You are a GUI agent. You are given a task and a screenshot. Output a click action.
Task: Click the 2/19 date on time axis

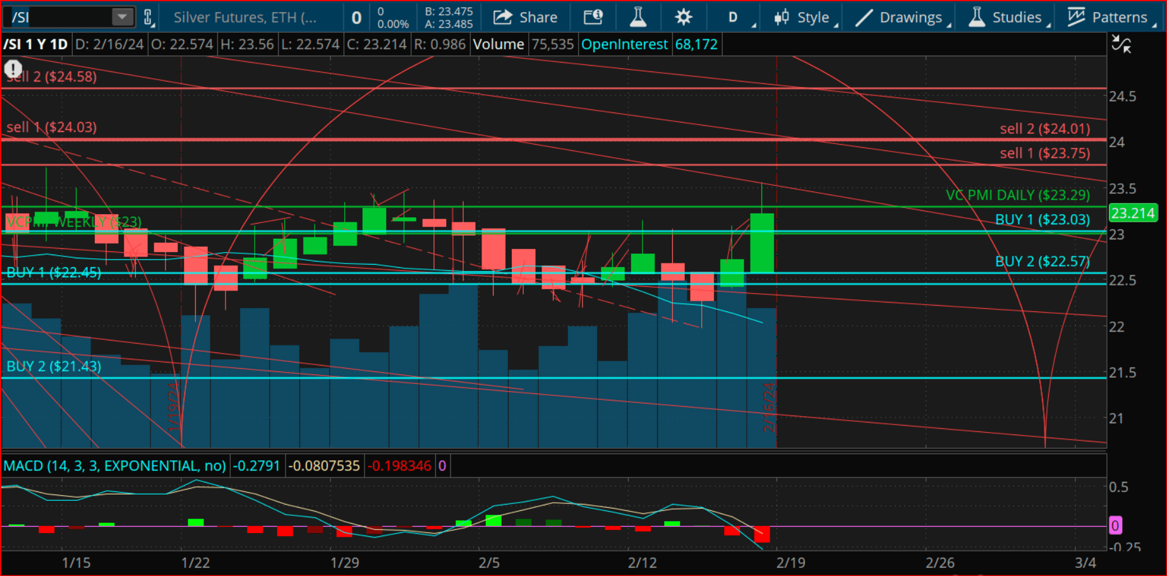pos(790,563)
